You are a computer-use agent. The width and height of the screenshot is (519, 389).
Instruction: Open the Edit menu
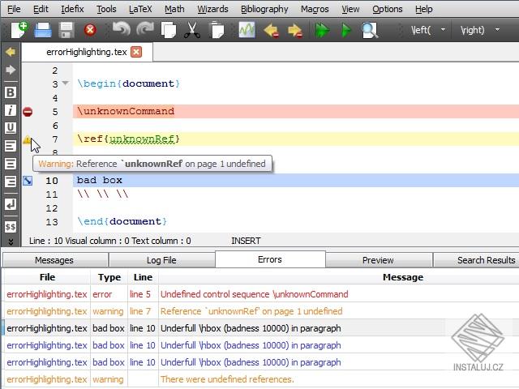(x=41, y=9)
